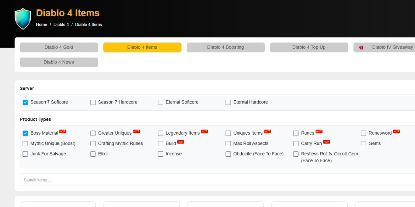Enable the Junk For Salvage filter
Screen dimensions: 415x207
point(25,154)
